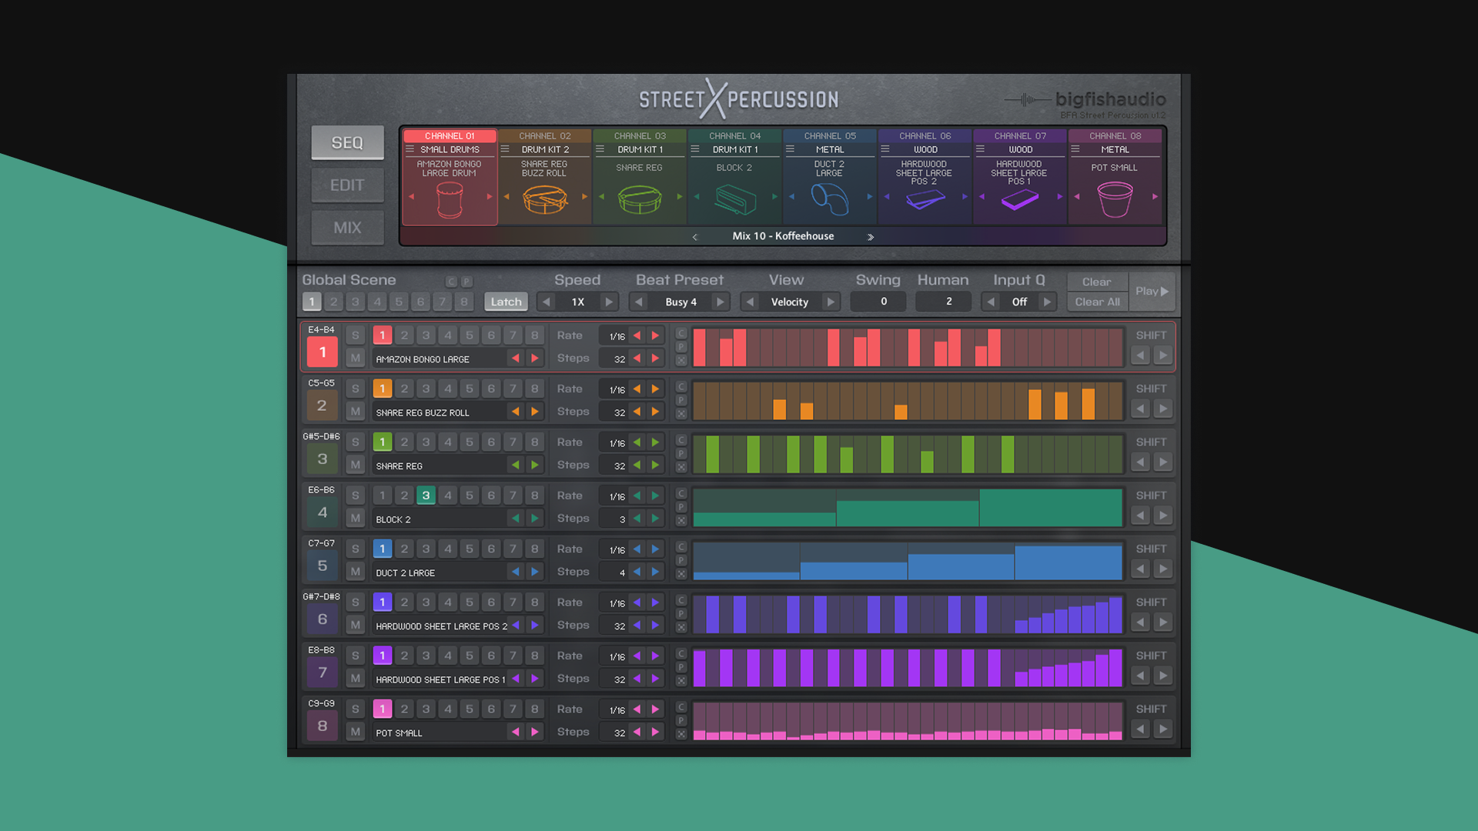Select the Amazon Bongo drum icon in Channel 01
Screen dimensions: 1478x831
coord(450,201)
